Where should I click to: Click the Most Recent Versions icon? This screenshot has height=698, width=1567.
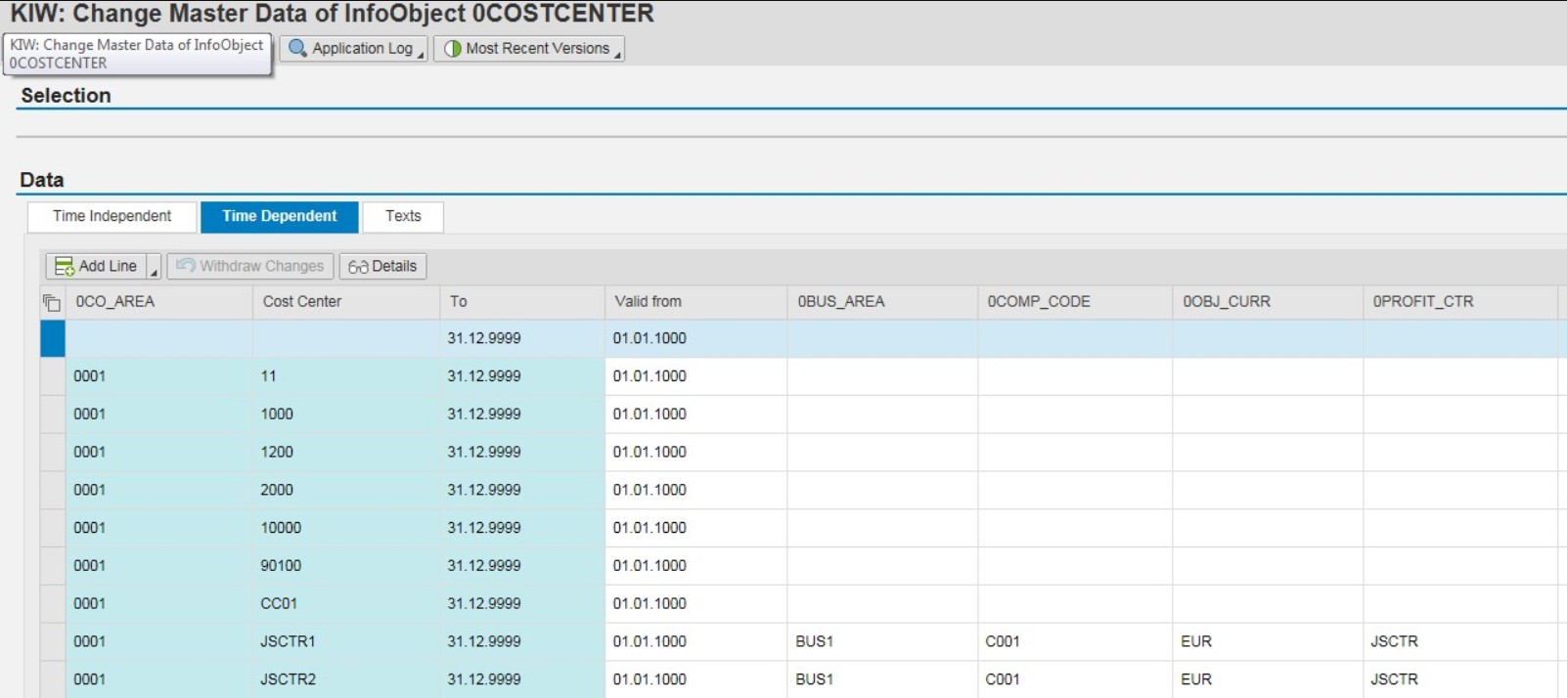click(x=452, y=48)
